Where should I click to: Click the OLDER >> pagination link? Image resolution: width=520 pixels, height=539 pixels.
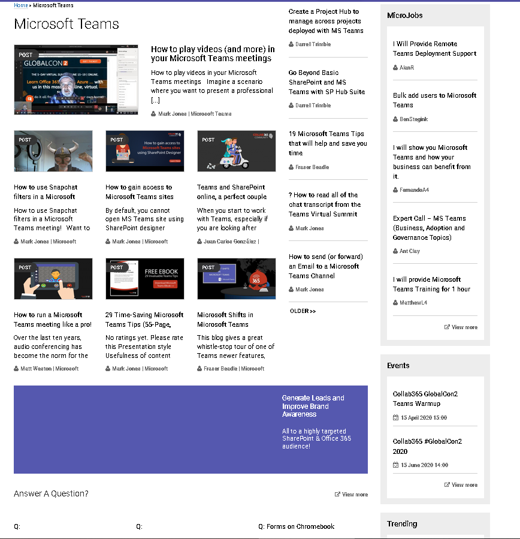303,311
